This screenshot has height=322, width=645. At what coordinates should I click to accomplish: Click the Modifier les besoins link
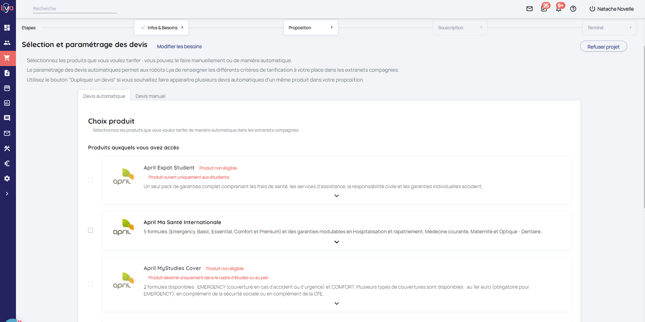179,47
